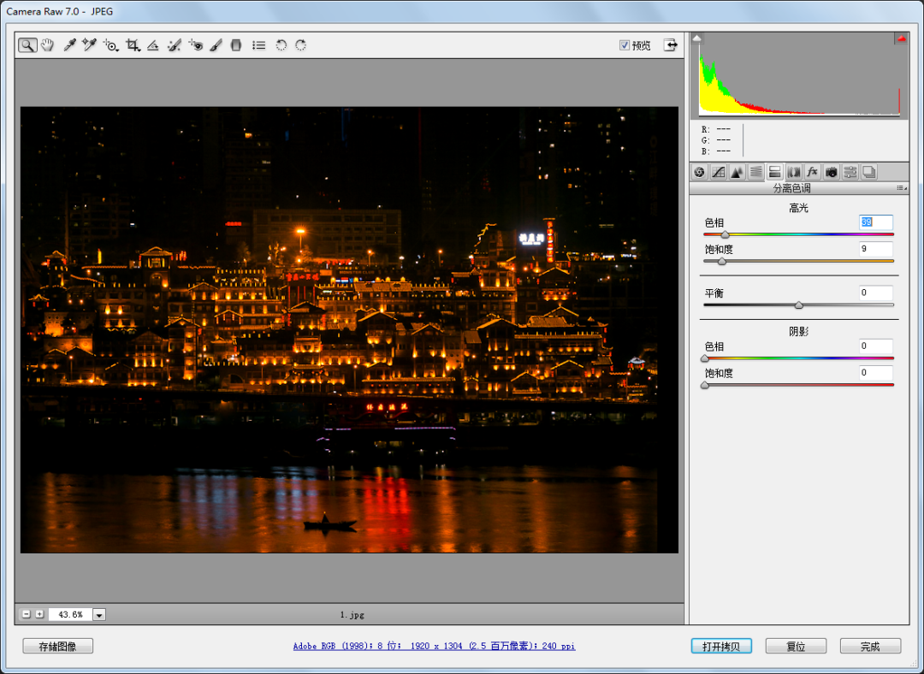Open the Camera Raw preferences dialog
This screenshot has height=674, width=924.
tap(258, 44)
